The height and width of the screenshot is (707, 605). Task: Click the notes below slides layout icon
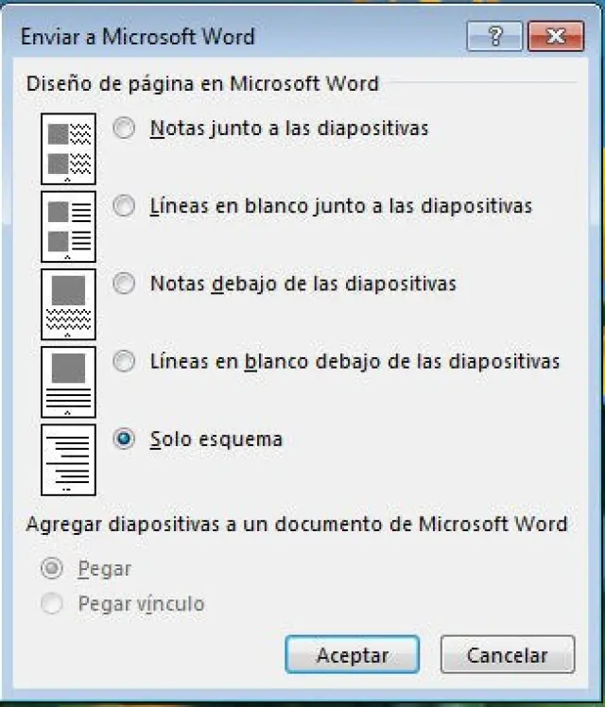click(x=68, y=303)
